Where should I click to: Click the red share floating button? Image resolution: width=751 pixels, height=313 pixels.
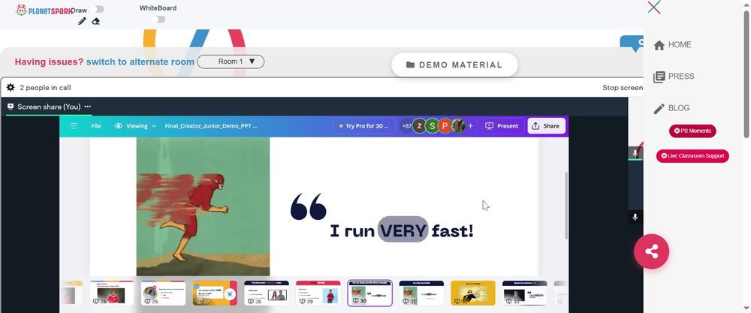pos(651,251)
